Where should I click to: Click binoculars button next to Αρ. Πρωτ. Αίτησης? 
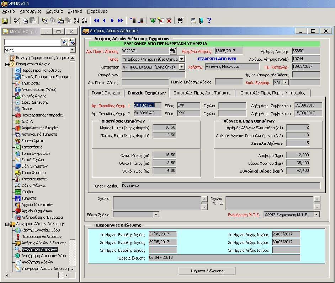pos(172,51)
